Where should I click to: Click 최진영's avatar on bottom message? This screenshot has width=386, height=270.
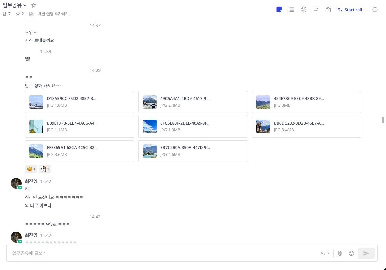(16, 237)
